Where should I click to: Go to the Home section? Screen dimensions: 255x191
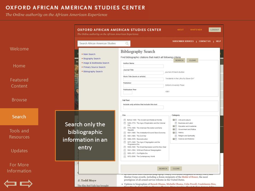tap(19, 66)
